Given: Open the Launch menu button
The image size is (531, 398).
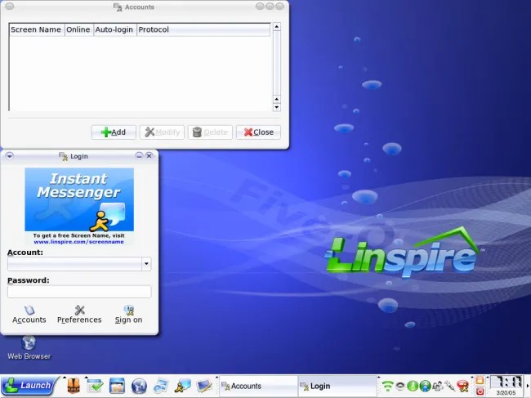Looking at the screenshot, I should [29, 386].
